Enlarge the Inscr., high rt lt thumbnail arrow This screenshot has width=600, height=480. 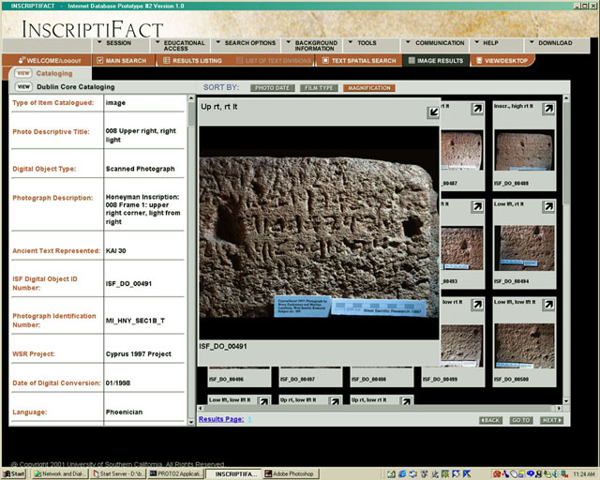coord(548,109)
